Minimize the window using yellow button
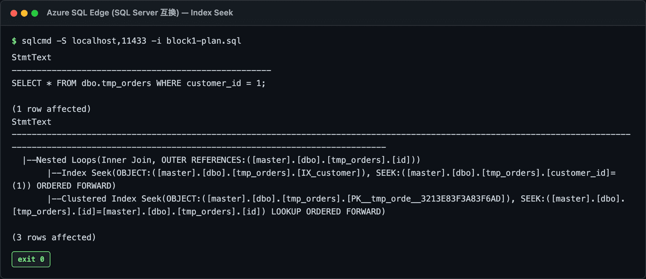 point(24,12)
